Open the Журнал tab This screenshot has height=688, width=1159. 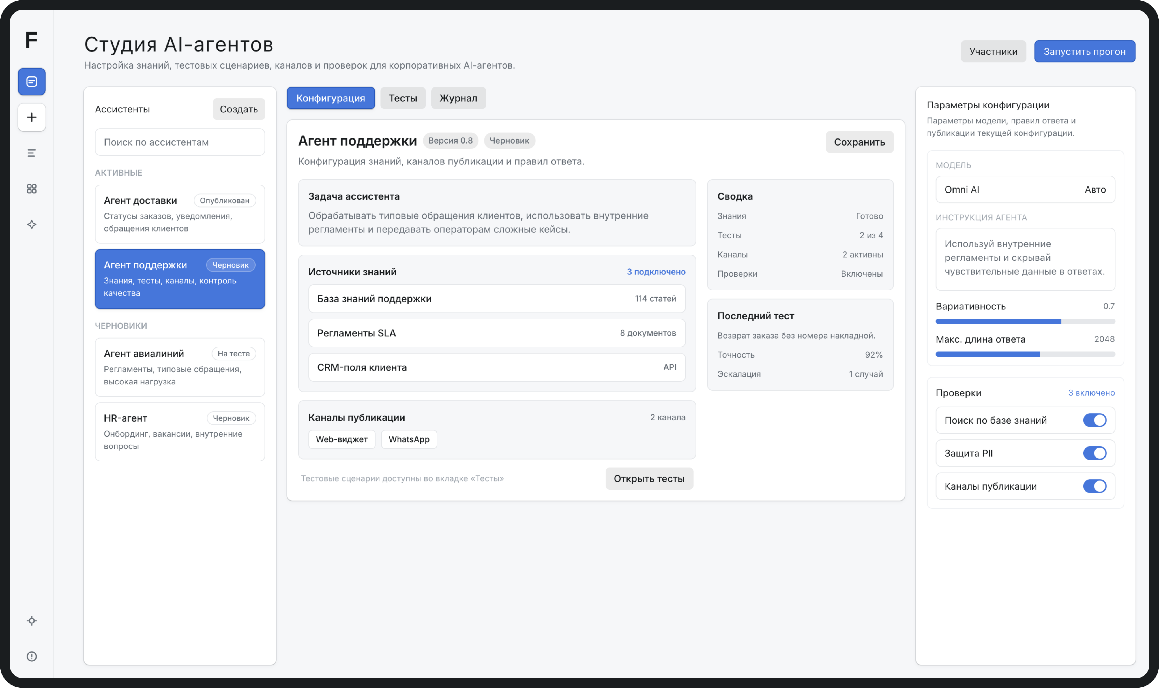[458, 98]
